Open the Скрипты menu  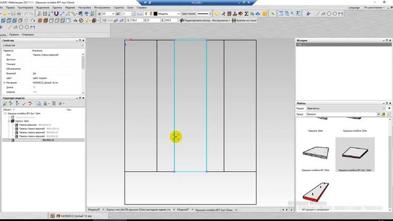point(119,7)
